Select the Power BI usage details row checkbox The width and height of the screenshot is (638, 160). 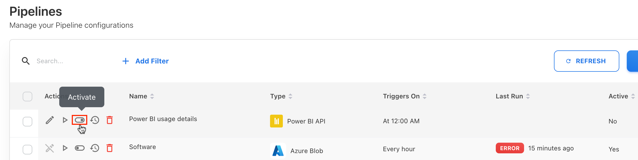point(27,122)
